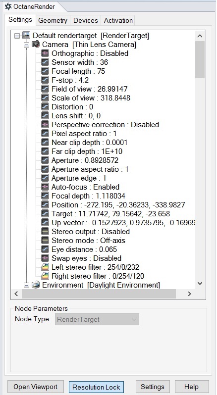This screenshot has height=395, width=217.
Task: Click the tree's vertical scrollbar down arrow
Action: 200,283
